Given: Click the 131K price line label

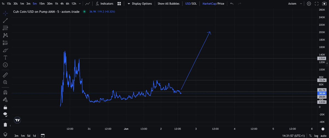Looking at the screenshot, I should pos(322,59).
